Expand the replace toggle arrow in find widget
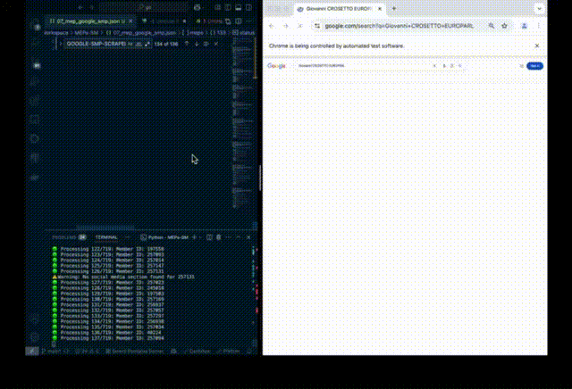The width and height of the screenshot is (572, 389). (60, 44)
